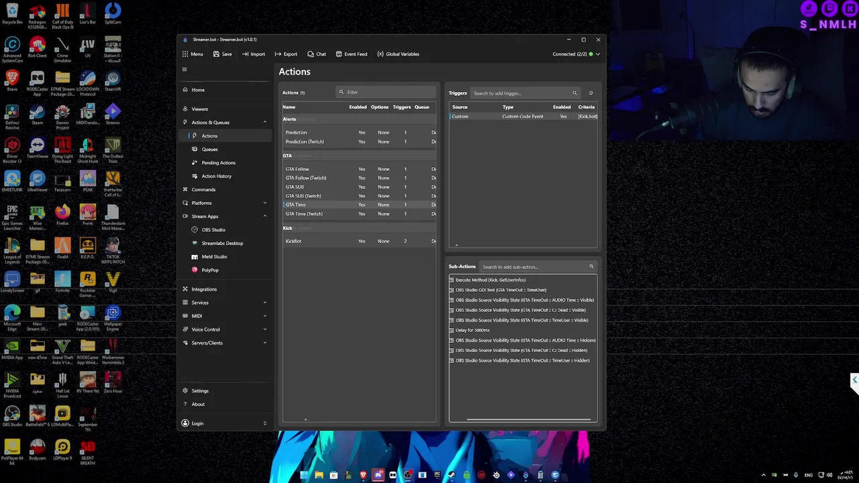Select the Prediction (Twitch) action row

[359, 142]
